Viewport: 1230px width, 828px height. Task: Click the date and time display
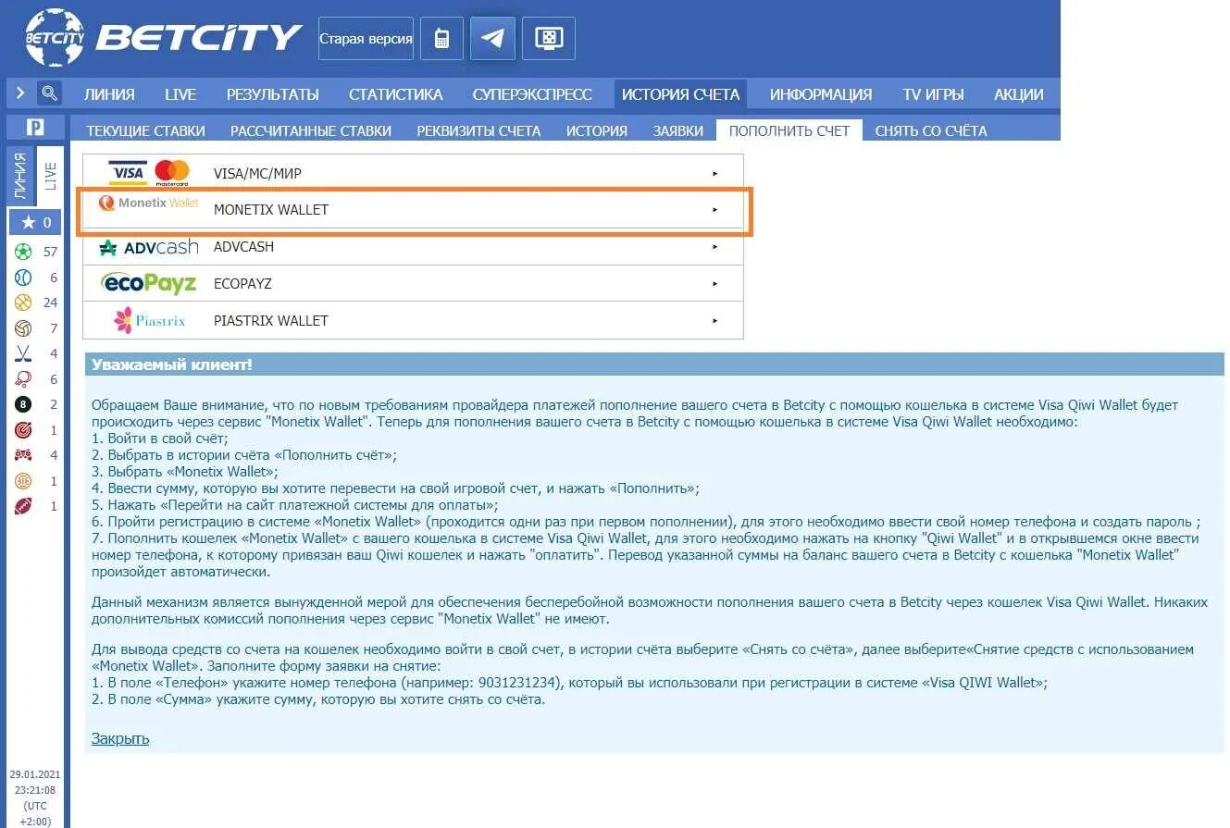coord(35,797)
